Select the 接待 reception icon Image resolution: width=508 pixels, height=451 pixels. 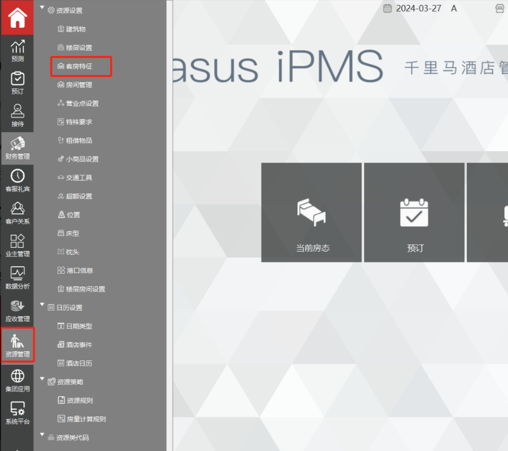[17, 115]
